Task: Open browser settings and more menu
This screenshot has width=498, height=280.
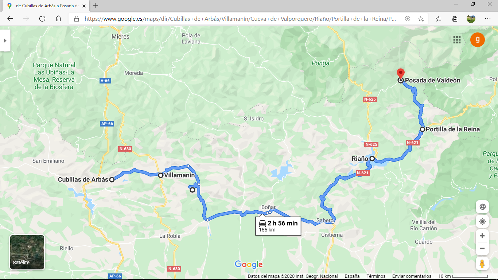Action: (488, 19)
